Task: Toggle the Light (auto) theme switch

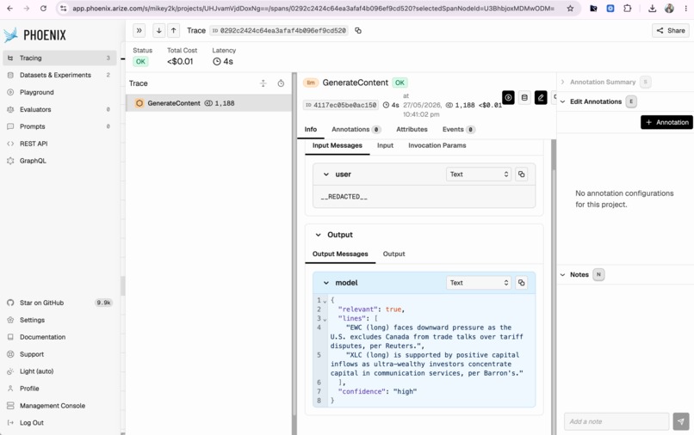Action: (x=59, y=371)
